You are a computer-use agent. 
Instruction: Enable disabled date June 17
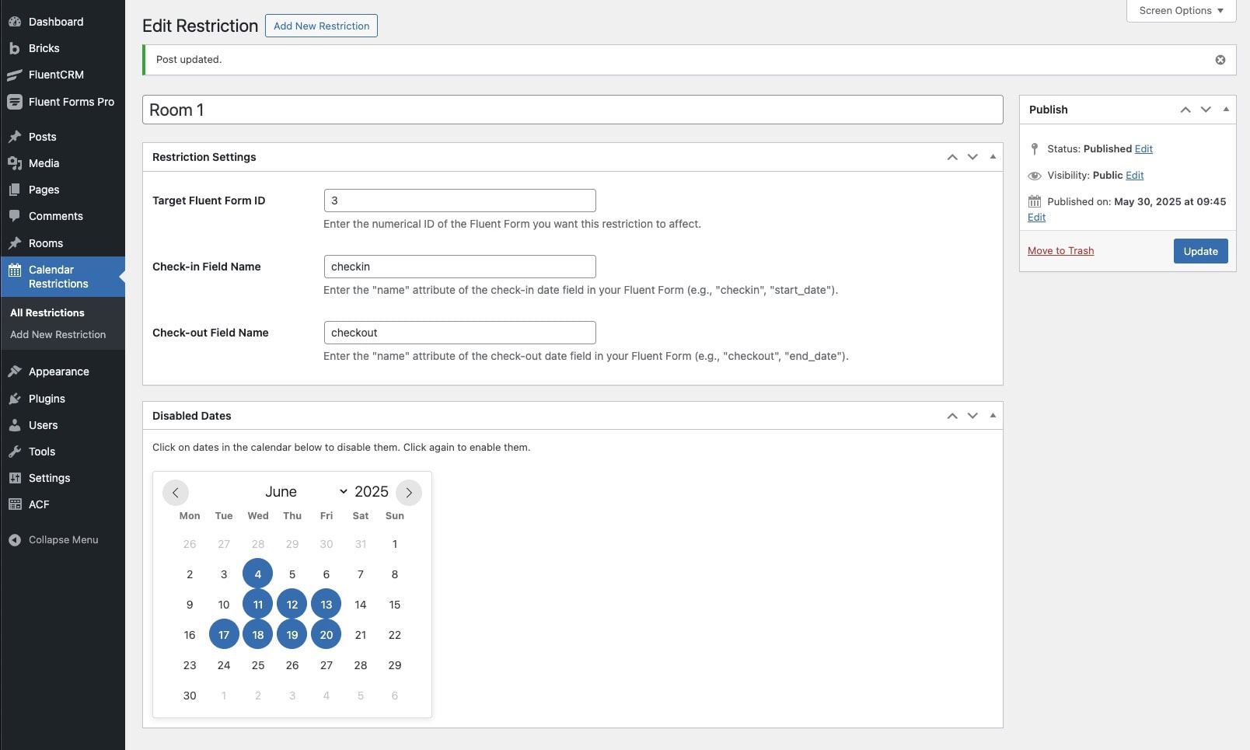224,635
